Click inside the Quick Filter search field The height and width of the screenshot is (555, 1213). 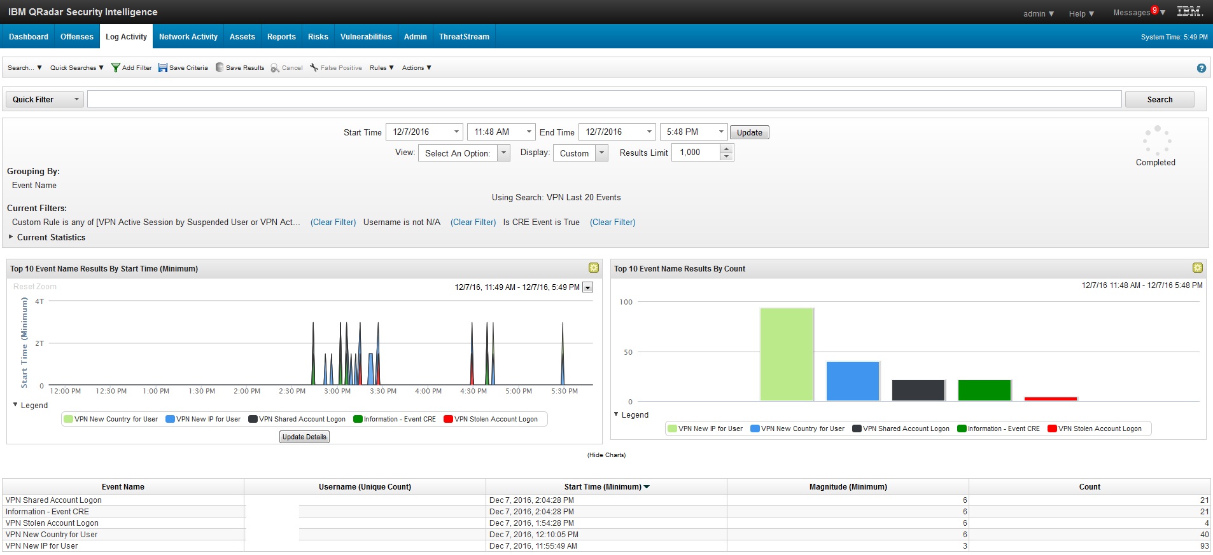tap(603, 99)
